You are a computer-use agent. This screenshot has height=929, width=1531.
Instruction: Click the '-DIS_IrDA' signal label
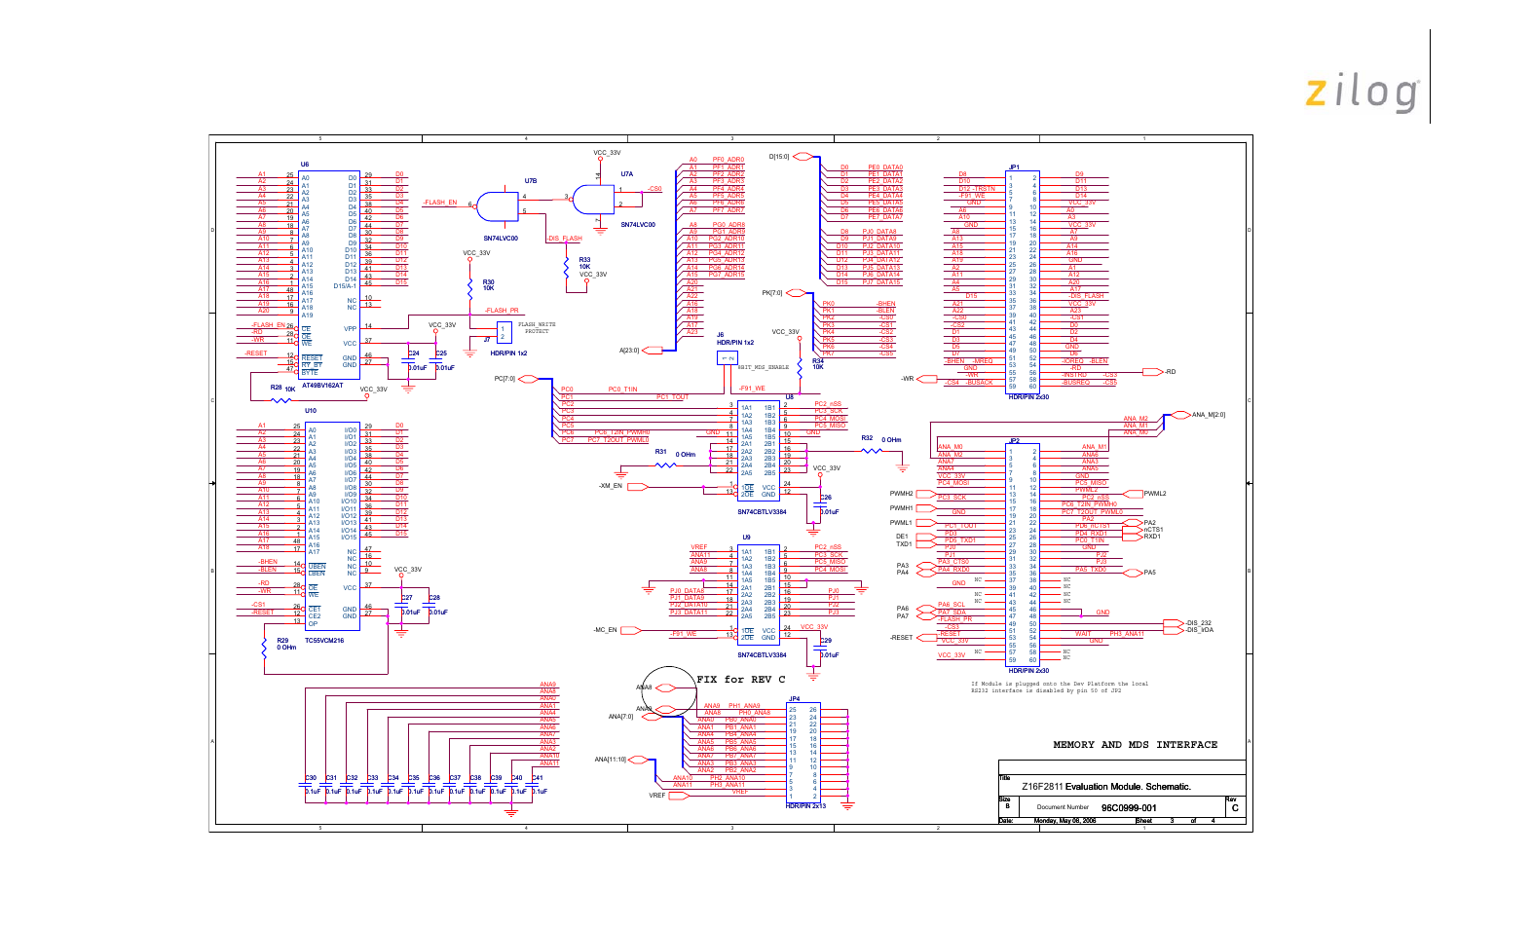(1200, 629)
